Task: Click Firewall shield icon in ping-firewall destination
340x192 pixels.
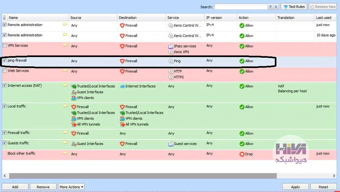Action: [122, 61]
